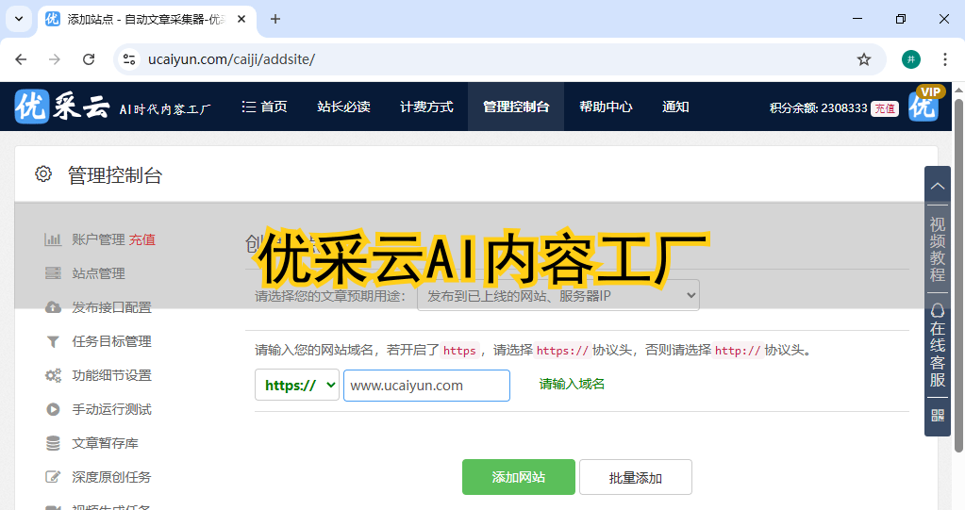Image resolution: width=965 pixels, height=510 pixels.
Task: Click the red 充值 badge next to balance
Action: pyautogui.click(x=884, y=108)
